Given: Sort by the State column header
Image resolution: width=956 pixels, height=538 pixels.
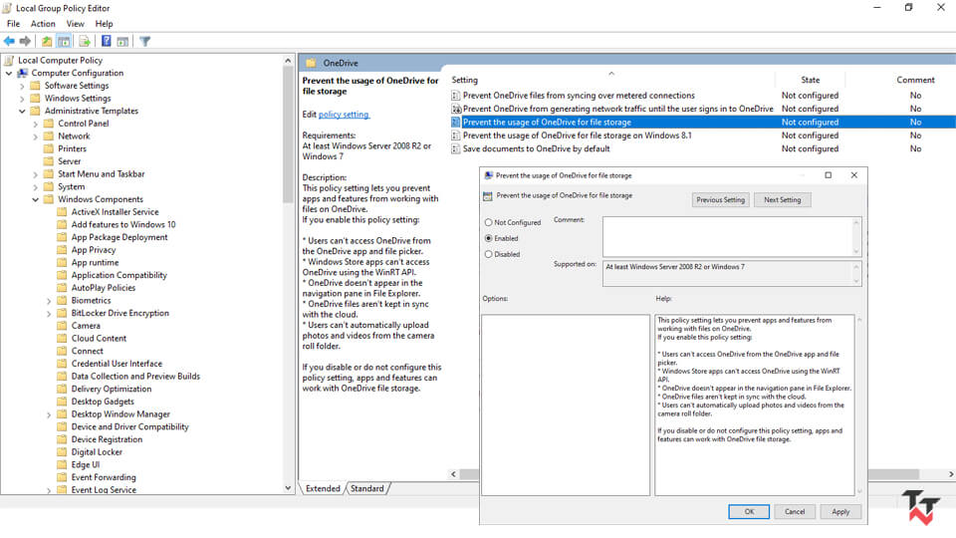Looking at the screenshot, I should point(810,80).
